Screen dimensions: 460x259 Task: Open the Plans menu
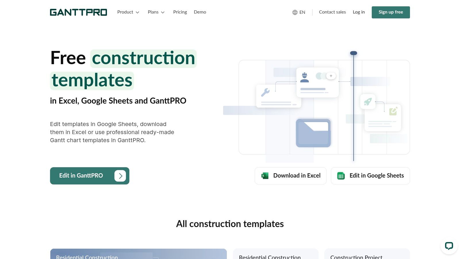click(x=156, y=12)
